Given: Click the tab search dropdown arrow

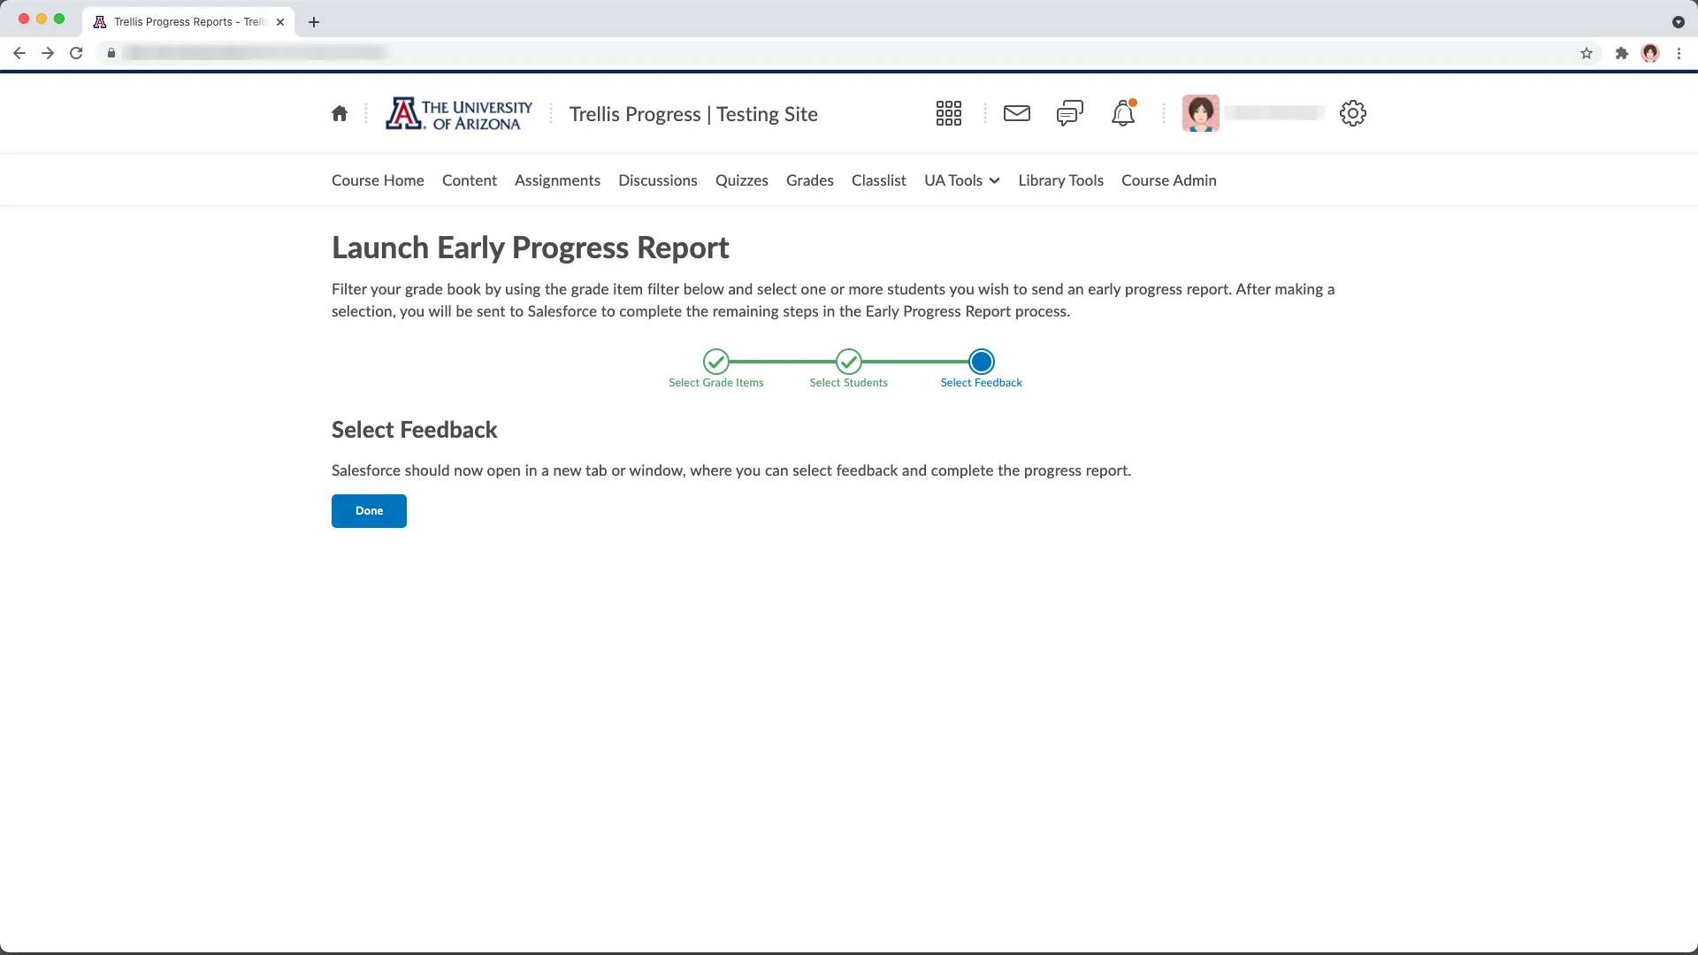Looking at the screenshot, I should [1679, 22].
